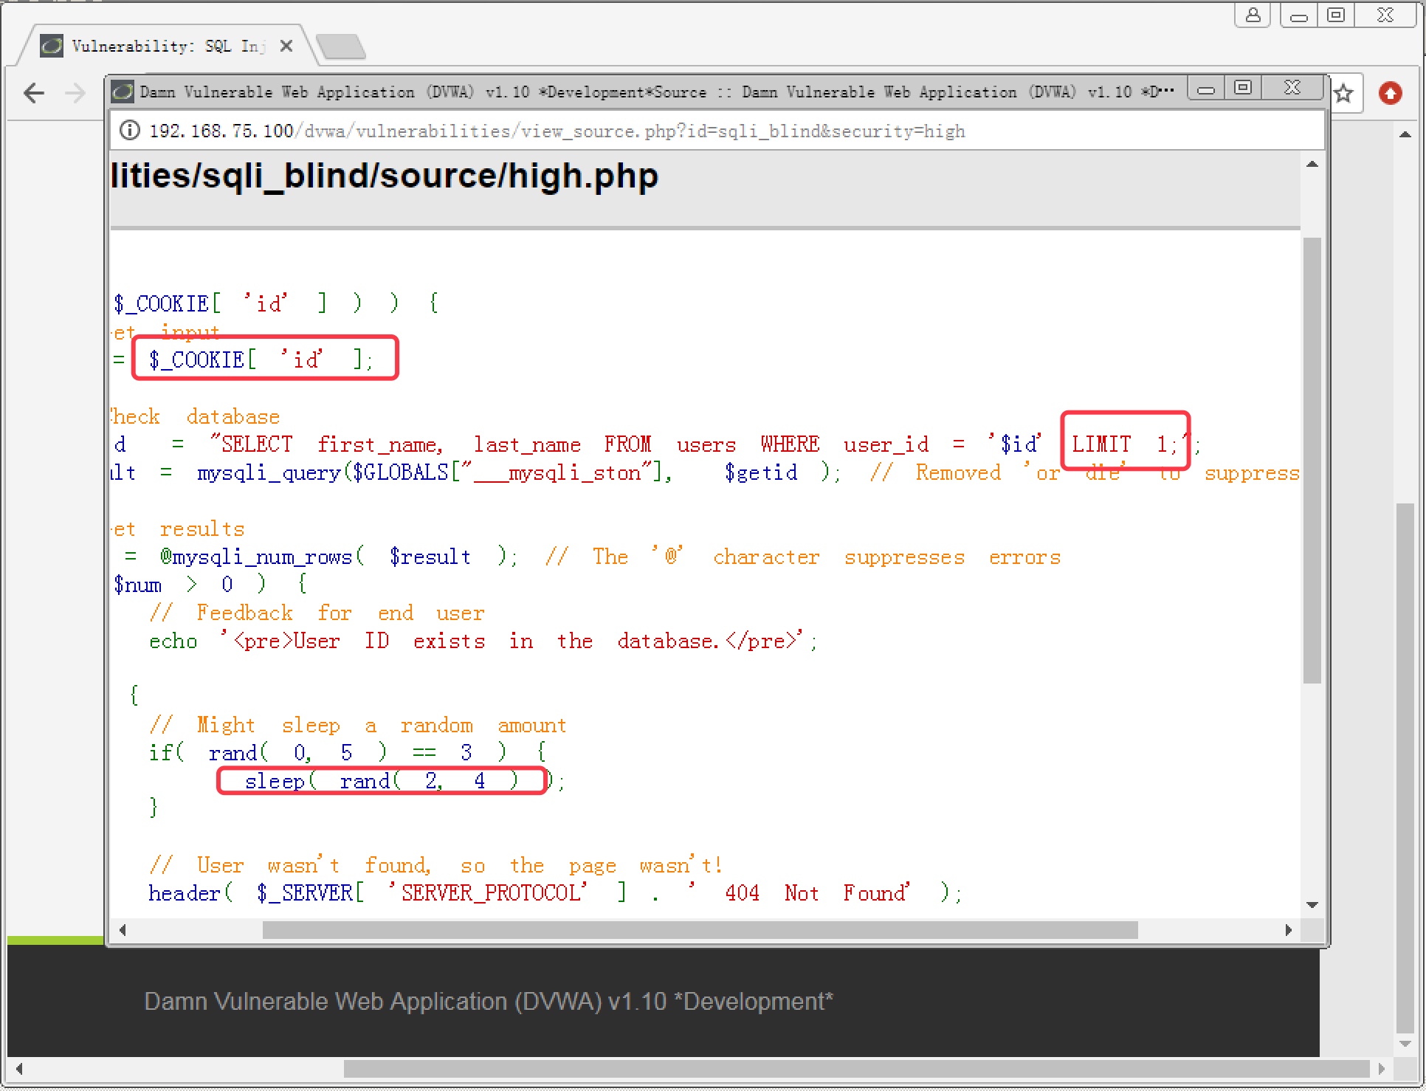Viewport: 1426px width, 1091px height.
Task: Open a new blank tab
Action: (x=341, y=47)
